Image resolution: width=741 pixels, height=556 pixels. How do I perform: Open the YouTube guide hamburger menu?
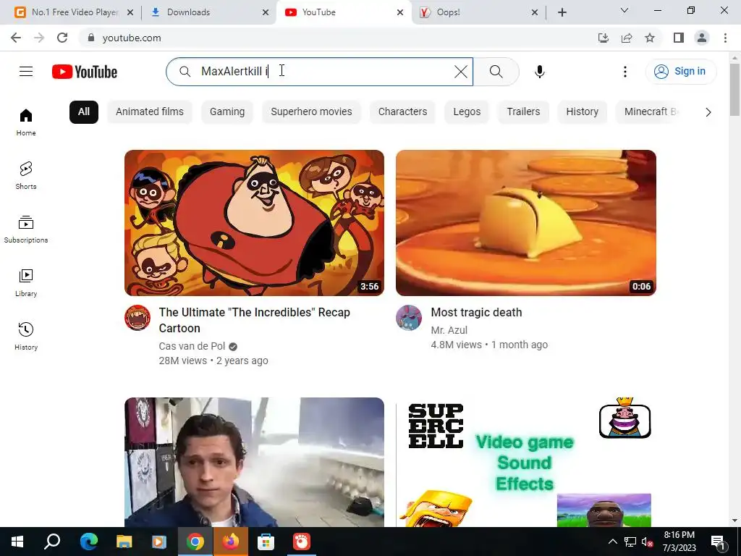[26, 72]
